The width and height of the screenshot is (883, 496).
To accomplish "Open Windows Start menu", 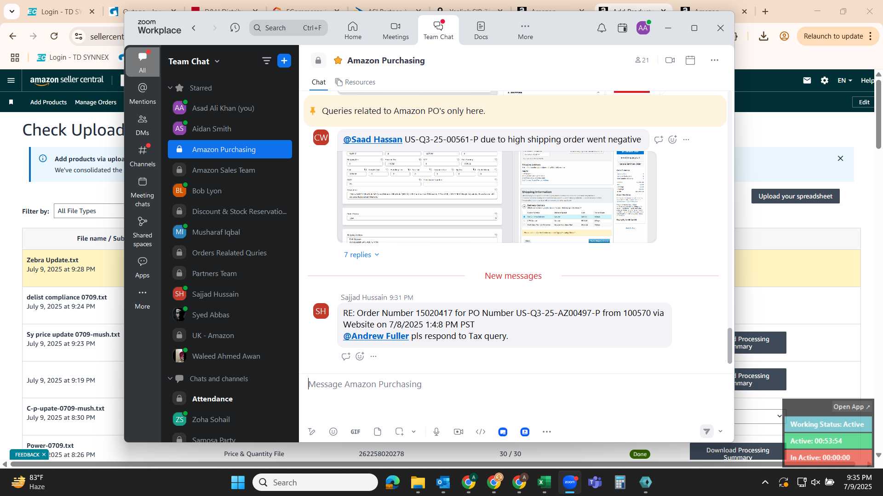I will (238, 482).
